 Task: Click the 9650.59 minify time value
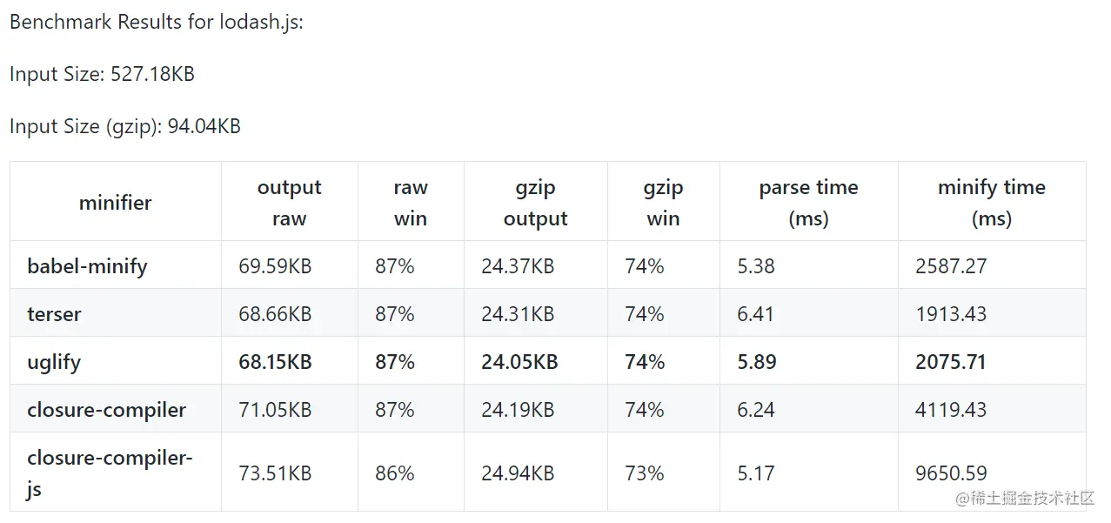[x=951, y=473]
